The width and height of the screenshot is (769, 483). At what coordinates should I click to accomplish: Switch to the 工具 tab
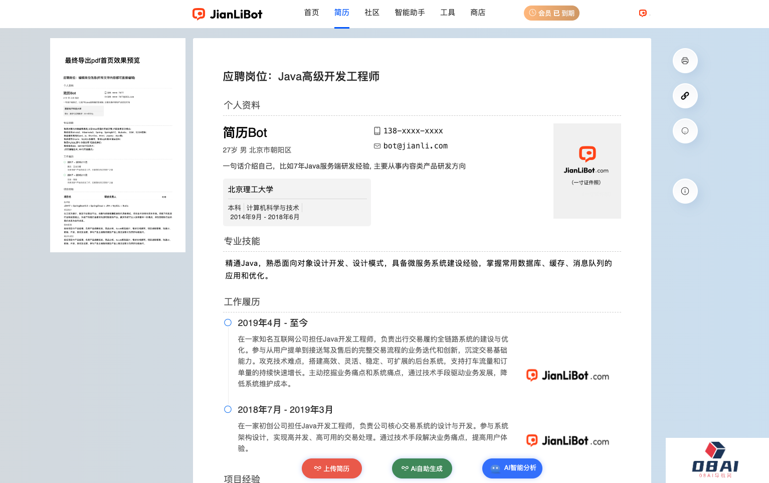coord(447,13)
